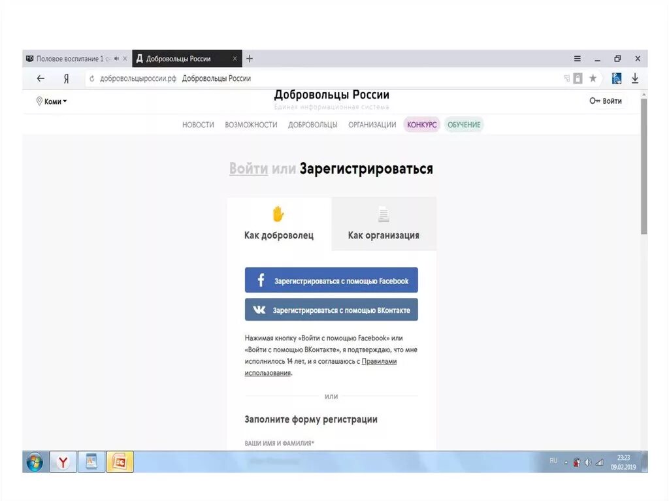The width and height of the screenshot is (669, 501).
Task: Open Yandex home via the Я icon
Action: point(66,78)
